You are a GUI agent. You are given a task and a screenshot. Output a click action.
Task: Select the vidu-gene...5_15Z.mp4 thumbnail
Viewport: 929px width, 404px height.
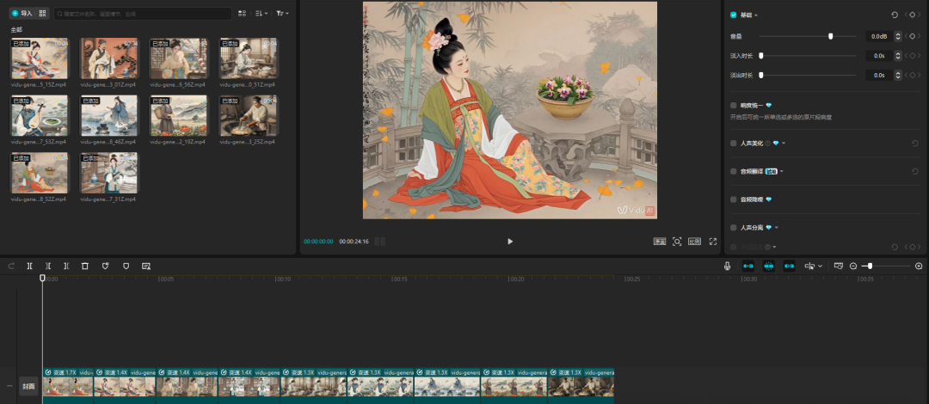pyautogui.click(x=40, y=58)
